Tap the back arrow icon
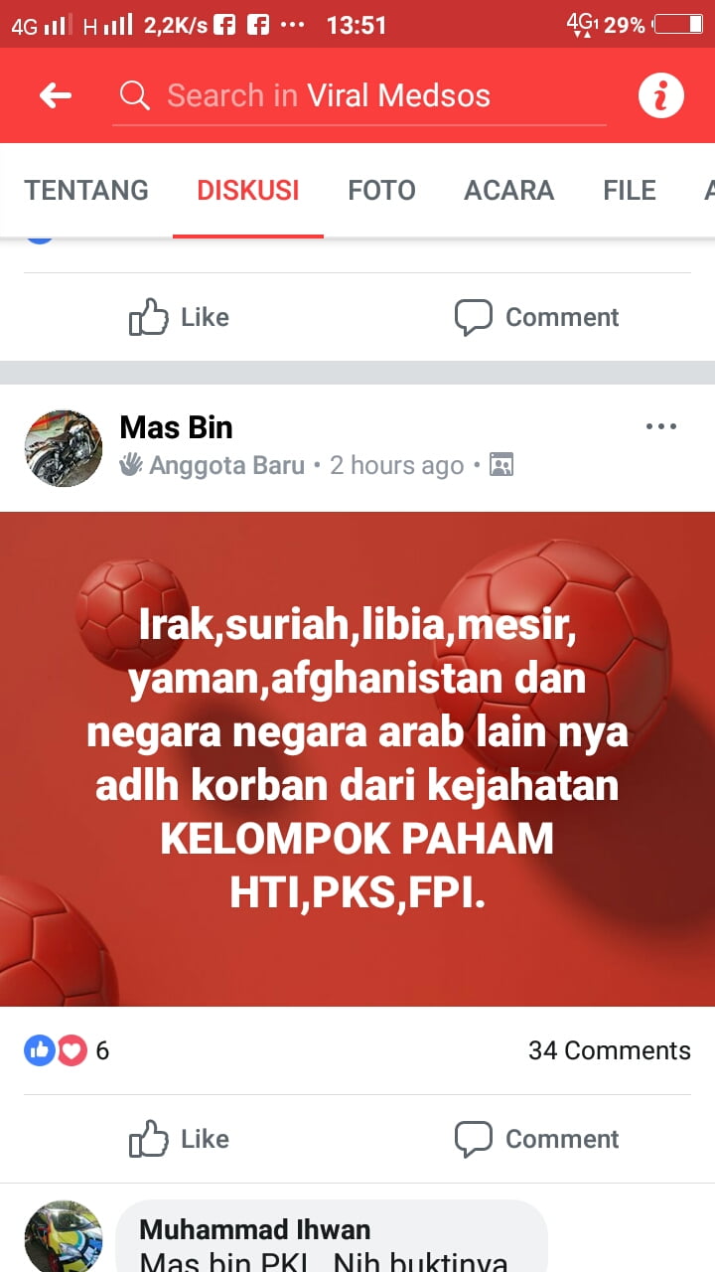 [x=56, y=95]
